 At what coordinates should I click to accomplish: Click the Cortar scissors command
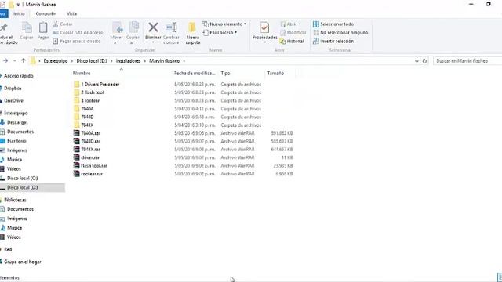point(63,24)
